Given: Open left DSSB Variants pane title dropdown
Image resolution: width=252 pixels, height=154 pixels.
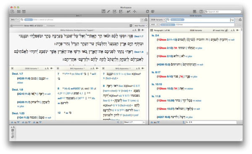Looking at the screenshot, I should click(31, 68).
